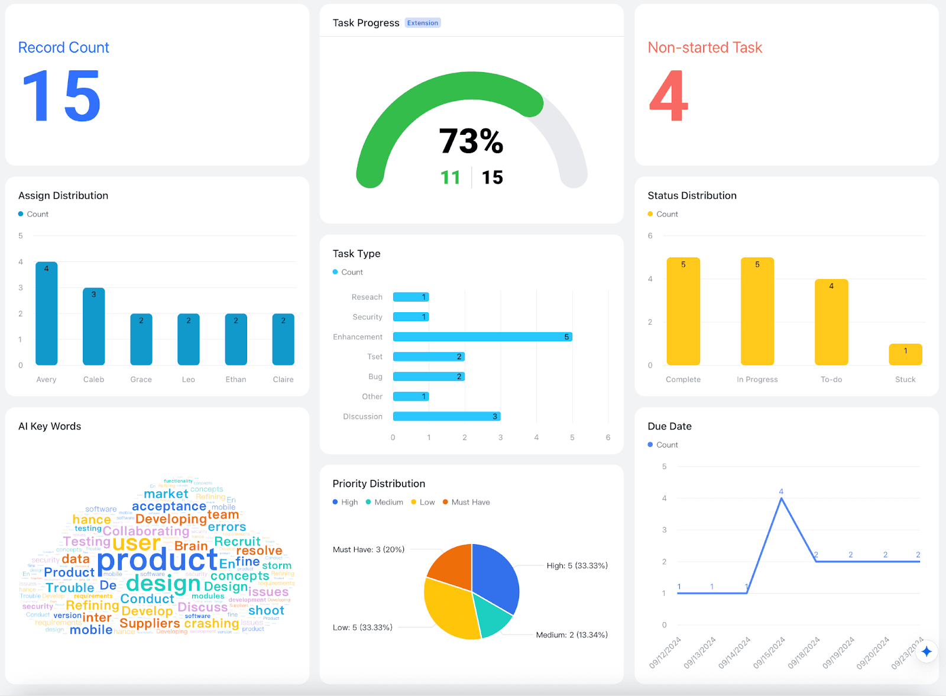Toggle the Must Have legend item
This screenshot has width=946, height=696.
466,502
